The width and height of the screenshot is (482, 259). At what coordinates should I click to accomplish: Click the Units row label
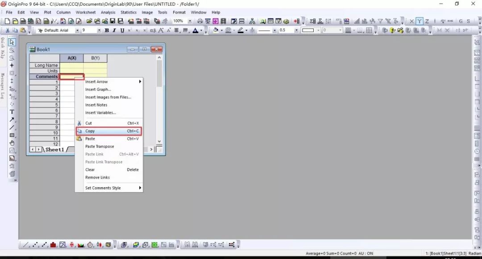tap(45, 71)
